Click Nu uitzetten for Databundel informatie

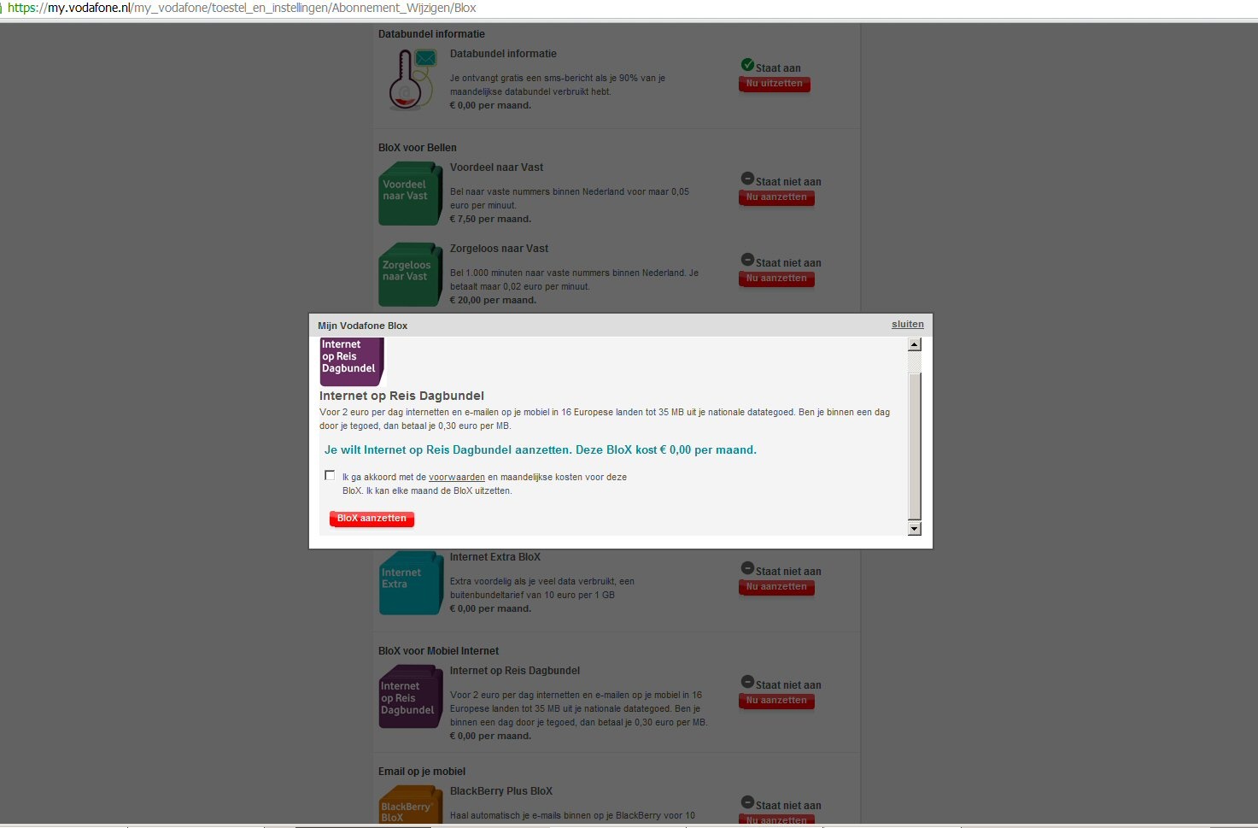pyautogui.click(x=774, y=84)
